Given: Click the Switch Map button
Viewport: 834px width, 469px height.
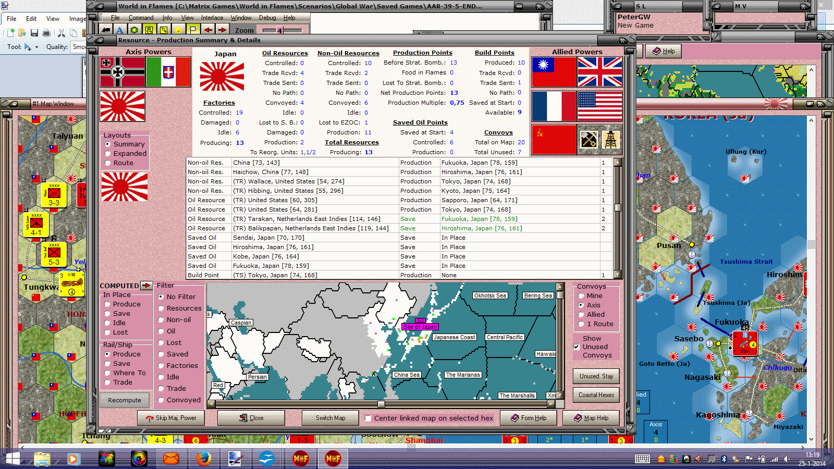Looking at the screenshot, I should [330, 418].
